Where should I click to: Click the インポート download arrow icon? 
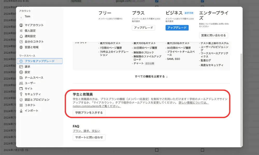click(x=21, y=111)
